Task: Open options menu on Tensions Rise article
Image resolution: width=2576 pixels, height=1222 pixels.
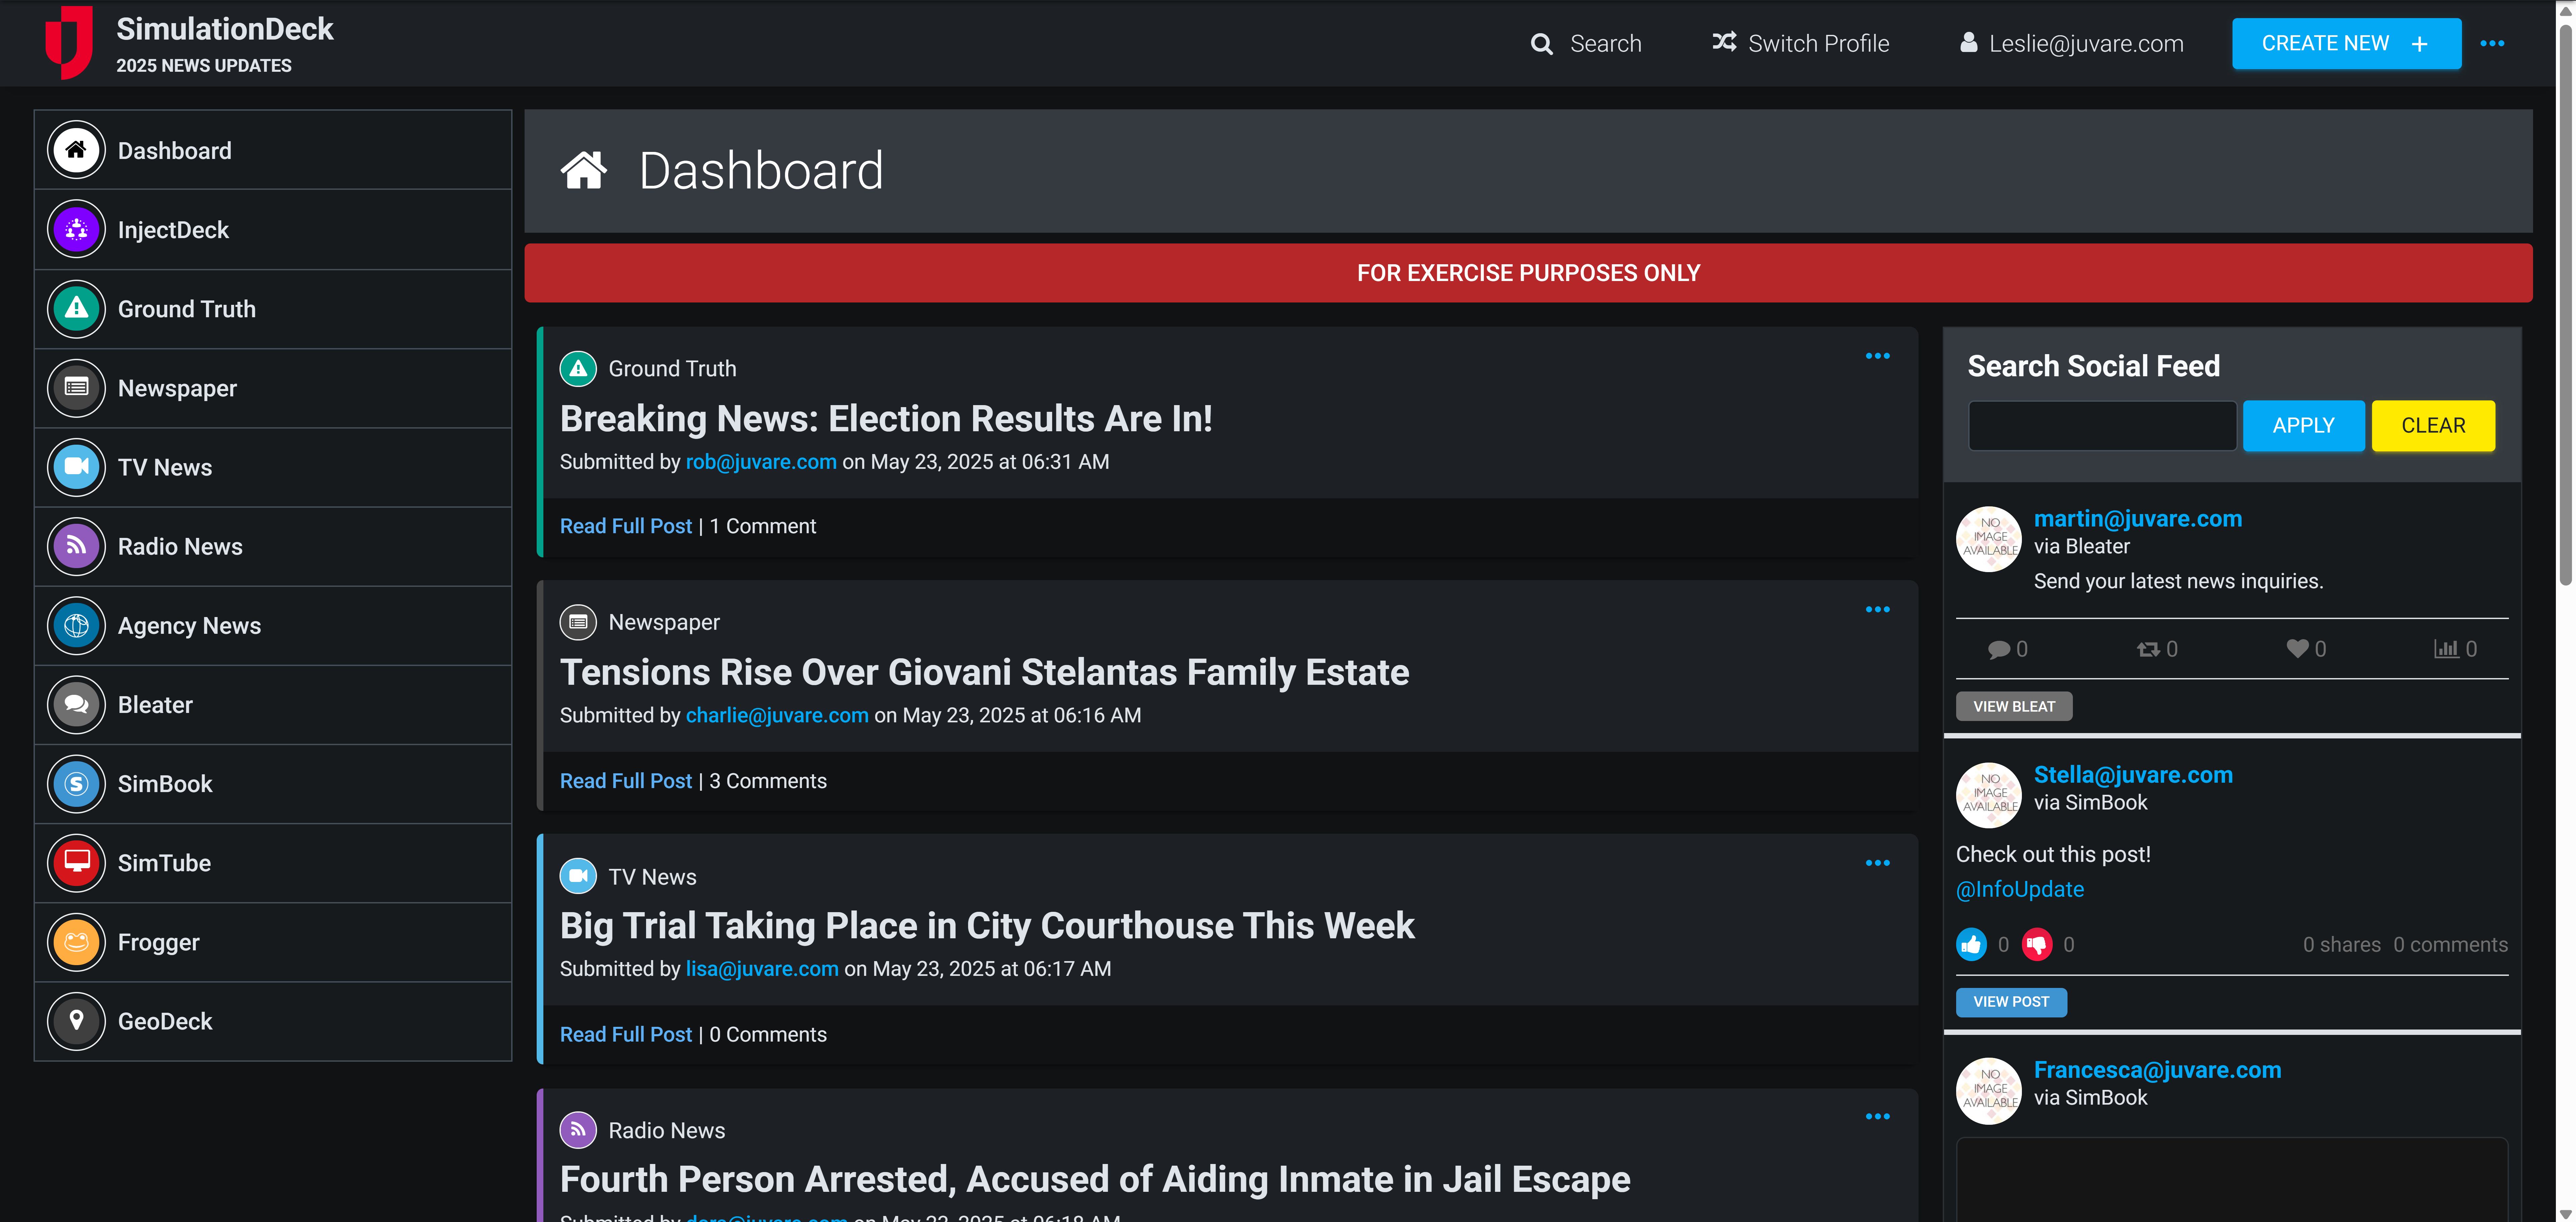Action: (x=1878, y=609)
